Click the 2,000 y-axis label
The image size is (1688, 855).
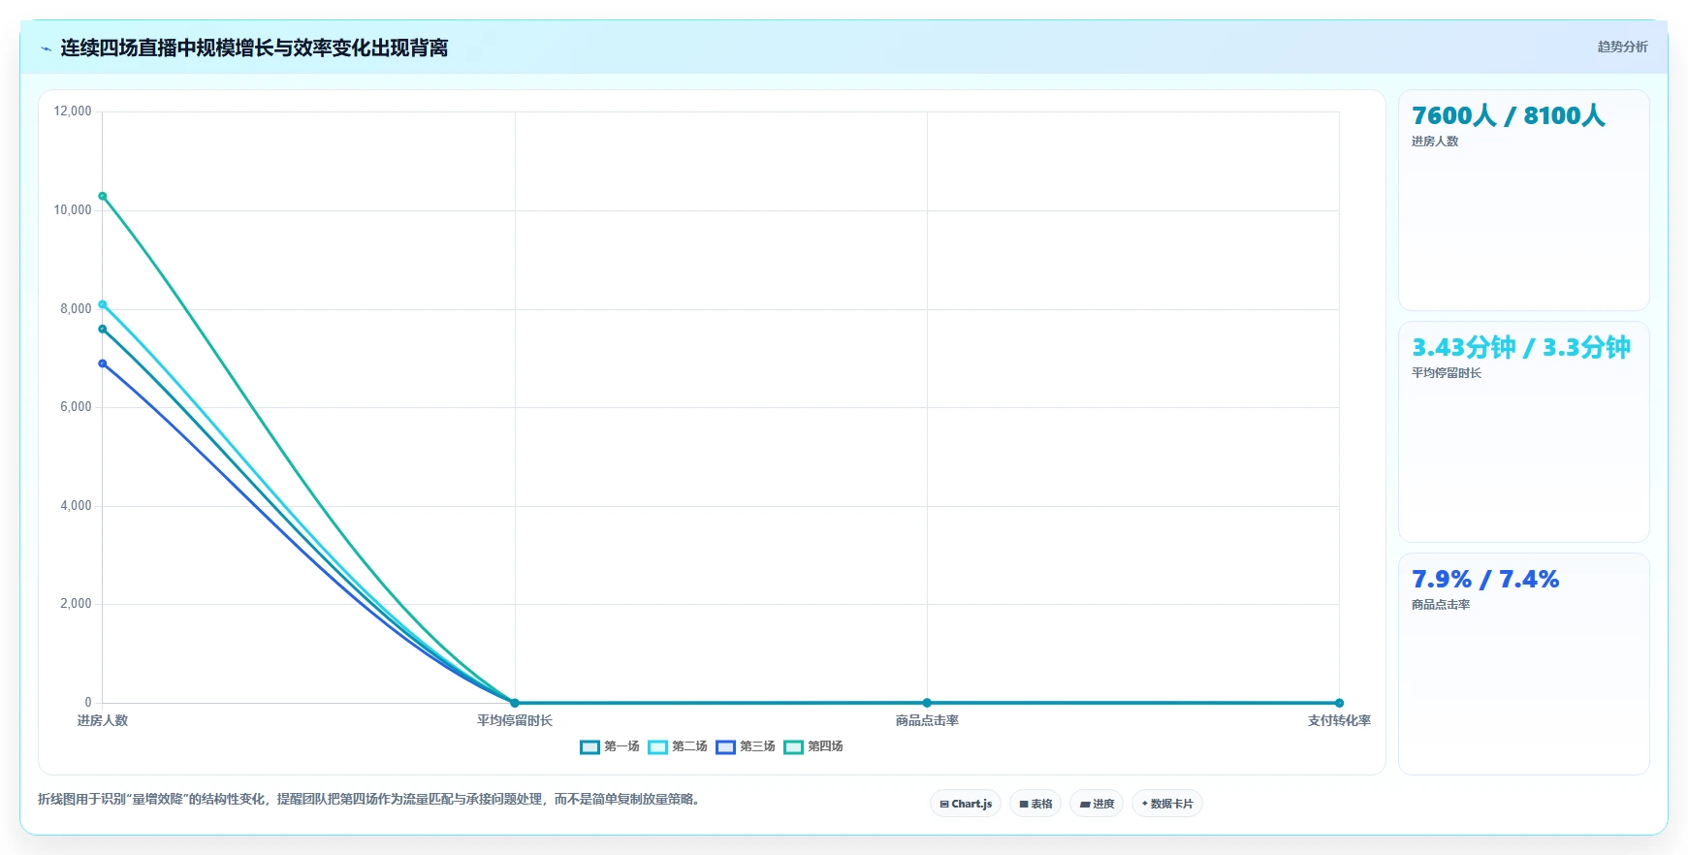tap(76, 604)
